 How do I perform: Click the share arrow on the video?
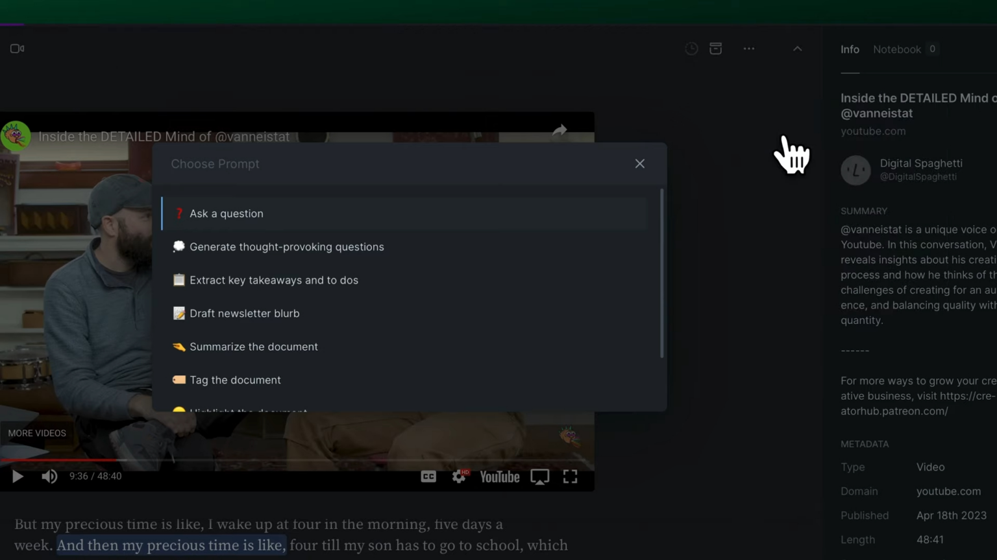click(x=560, y=130)
